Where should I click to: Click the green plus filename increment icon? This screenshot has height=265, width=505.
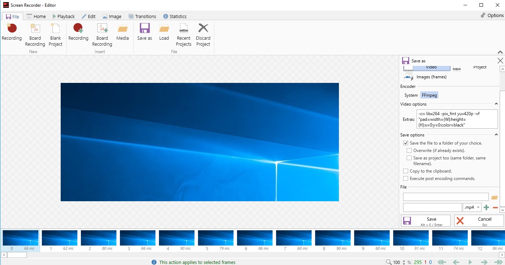point(487,208)
